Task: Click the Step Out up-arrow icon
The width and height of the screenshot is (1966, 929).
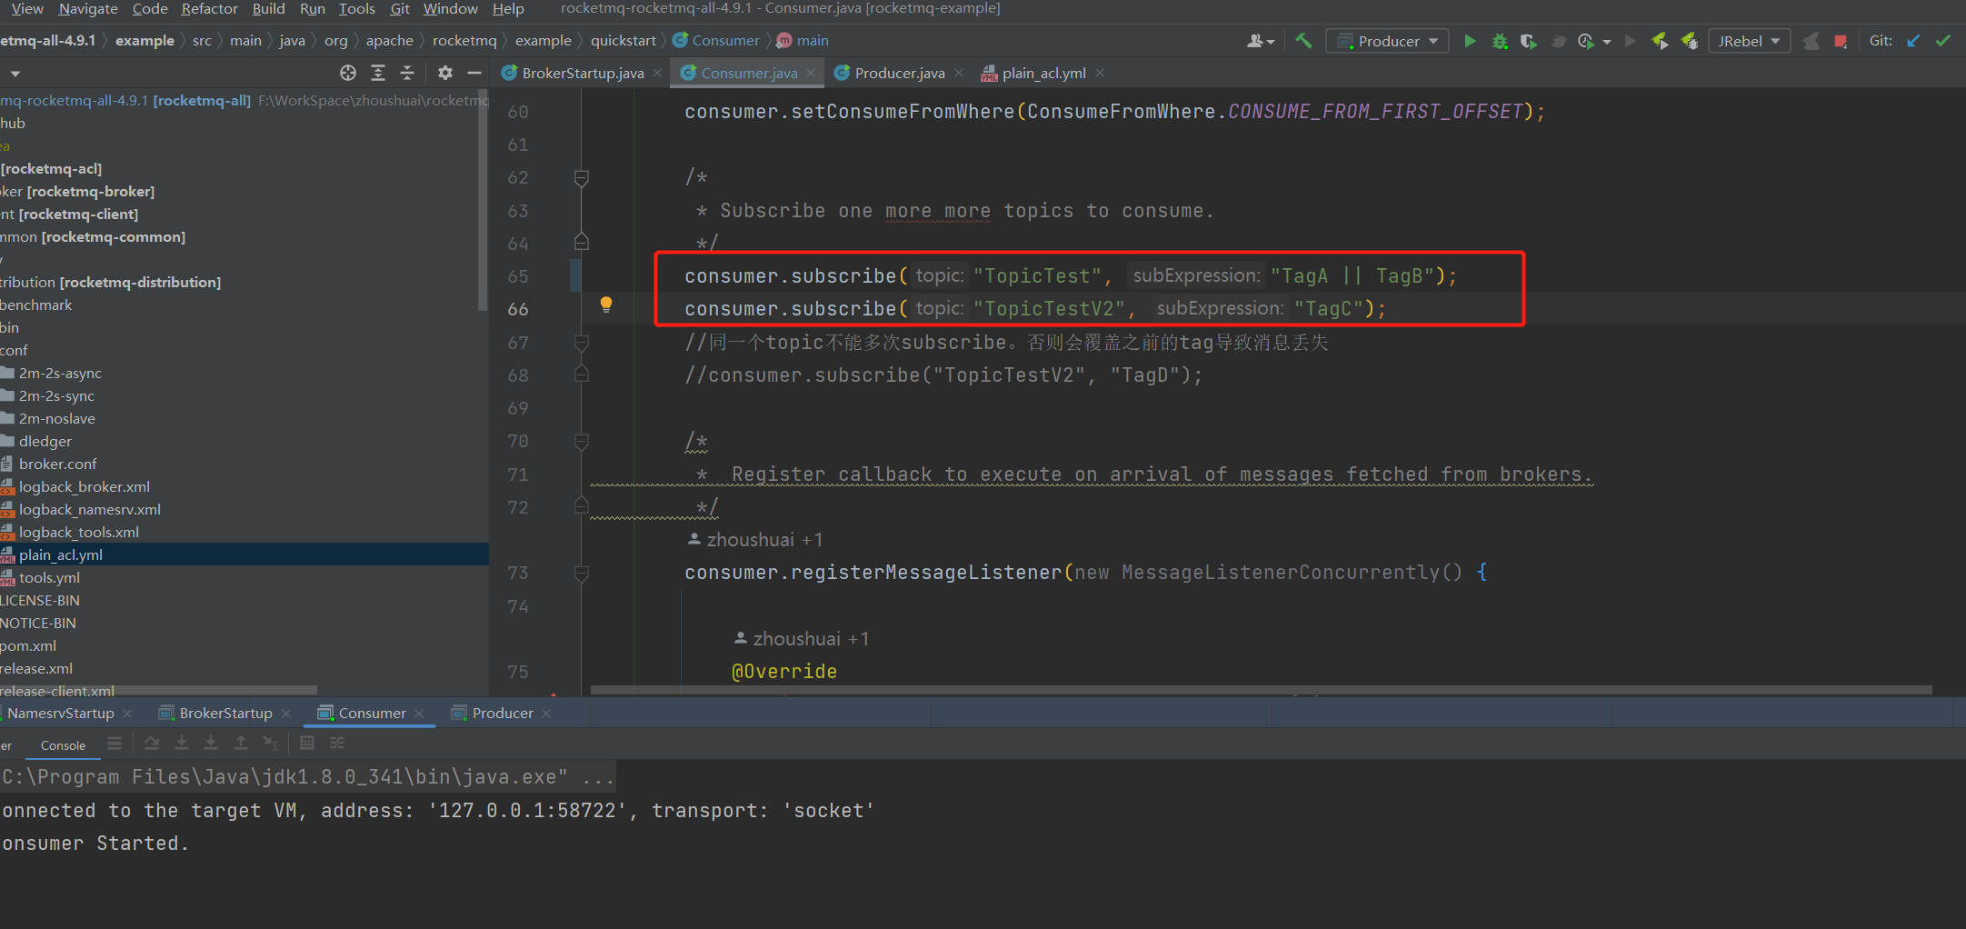Action: (241, 744)
